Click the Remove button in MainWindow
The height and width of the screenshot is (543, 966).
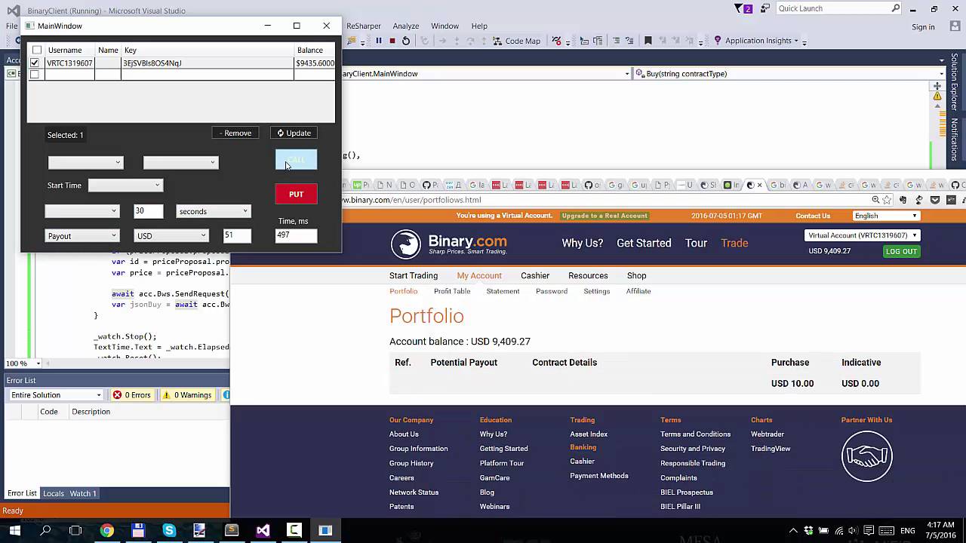(235, 133)
